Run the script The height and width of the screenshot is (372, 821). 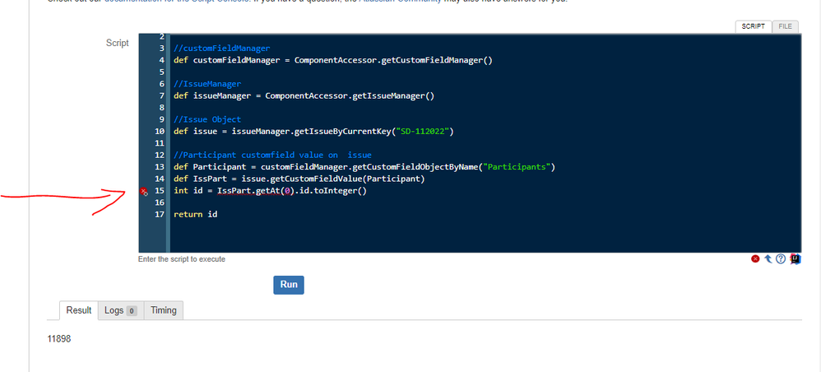[289, 285]
